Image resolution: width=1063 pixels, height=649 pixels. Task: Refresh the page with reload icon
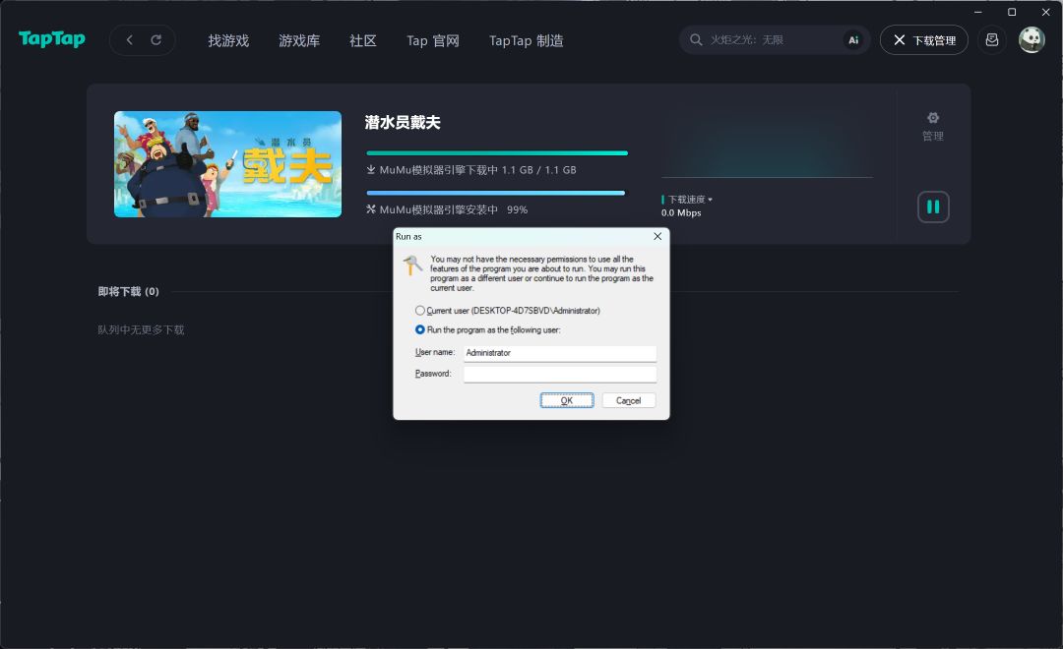click(x=156, y=40)
